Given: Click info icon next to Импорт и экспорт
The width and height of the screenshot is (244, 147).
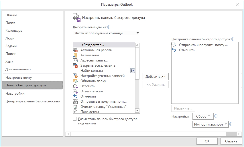Looking at the screenshot, I should coord(231,124).
